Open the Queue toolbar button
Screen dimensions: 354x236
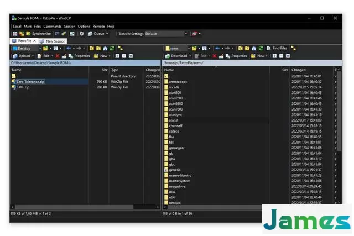click(x=96, y=34)
